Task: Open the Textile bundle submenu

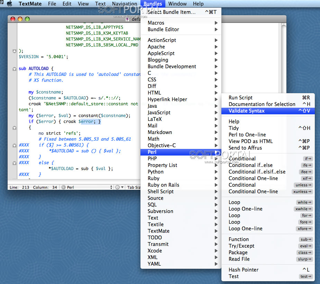Action: coord(181,224)
